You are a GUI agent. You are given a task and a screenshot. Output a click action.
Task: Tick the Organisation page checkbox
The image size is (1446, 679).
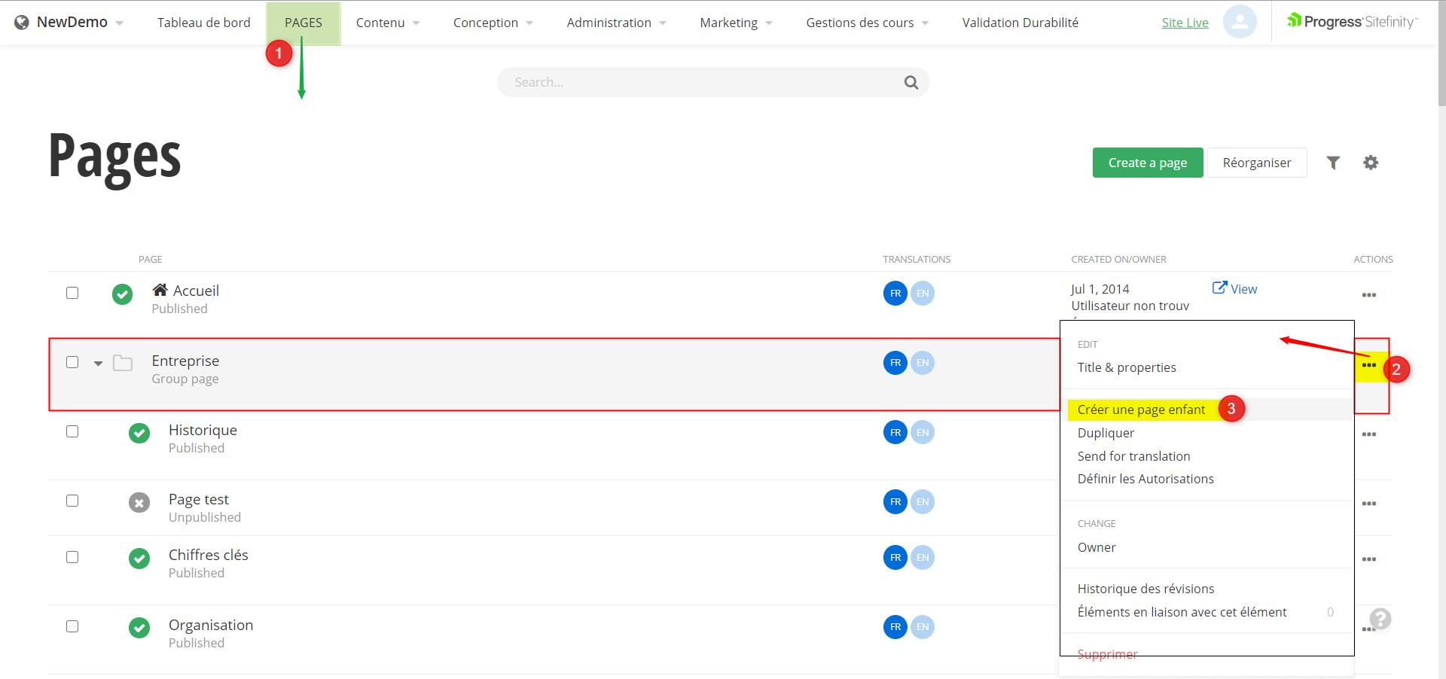coord(72,626)
